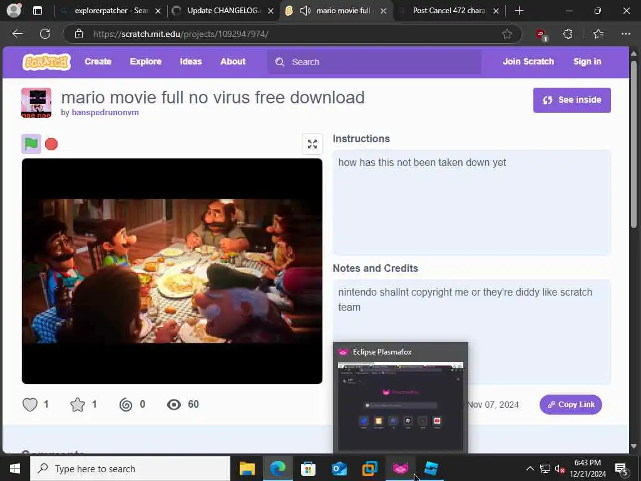The height and width of the screenshot is (481, 641).
Task: Open Edge Settings and more menu
Action: [626, 34]
